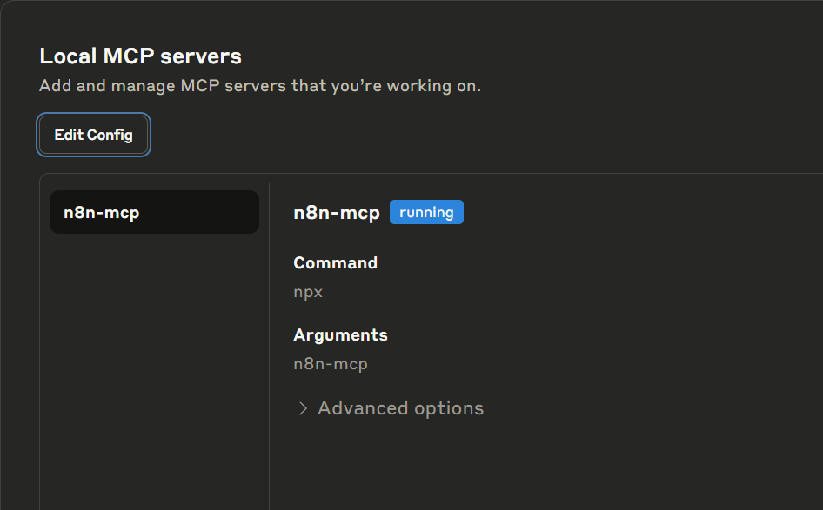
Task: Click the npx command value
Action: point(308,292)
